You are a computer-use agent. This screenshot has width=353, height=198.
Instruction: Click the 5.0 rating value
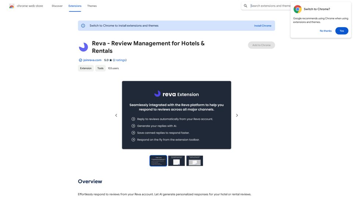(x=106, y=60)
